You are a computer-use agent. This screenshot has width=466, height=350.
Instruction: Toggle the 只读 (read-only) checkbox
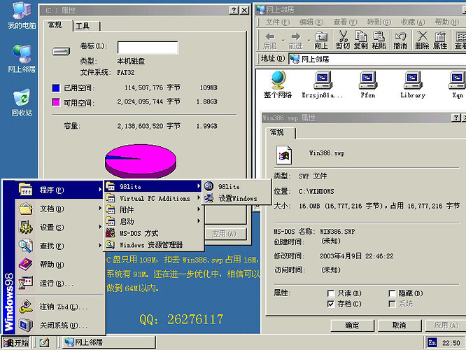click(x=330, y=293)
